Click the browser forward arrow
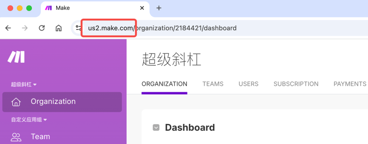368x144 pixels. pyautogui.click(x=25, y=28)
